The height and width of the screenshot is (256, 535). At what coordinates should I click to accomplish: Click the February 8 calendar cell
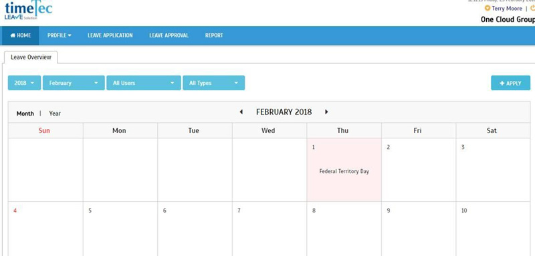tap(344, 229)
